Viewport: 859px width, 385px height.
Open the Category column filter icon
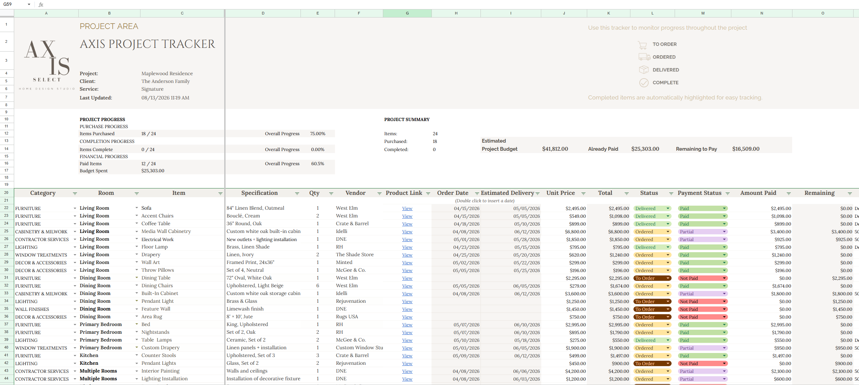click(x=75, y=194)
